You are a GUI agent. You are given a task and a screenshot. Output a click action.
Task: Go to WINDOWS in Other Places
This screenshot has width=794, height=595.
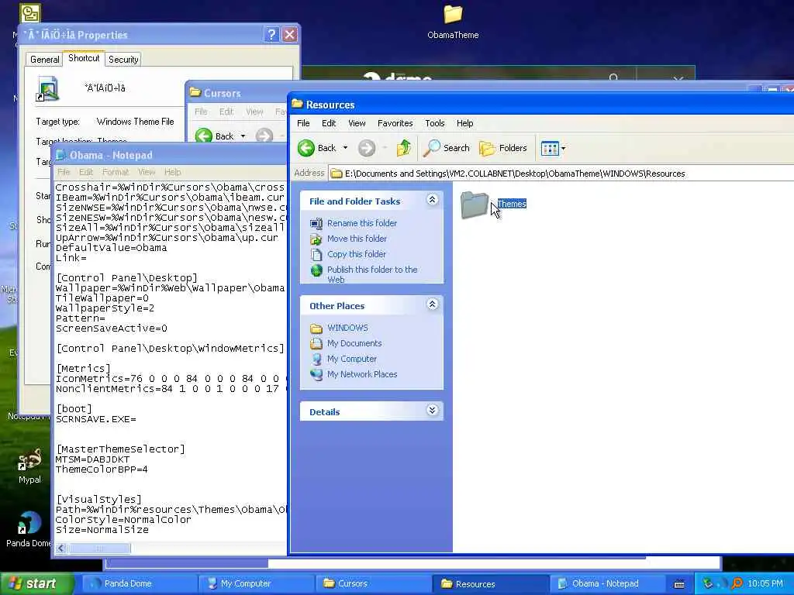(347, 328)
